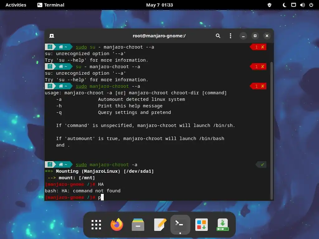The height and width of the screenshot is (239, 319).
Task: Open the volume control icon
Action: click(302, 5)
